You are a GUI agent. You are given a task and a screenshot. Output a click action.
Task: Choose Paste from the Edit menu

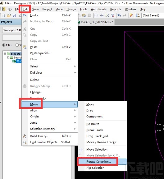click(50, 47)
